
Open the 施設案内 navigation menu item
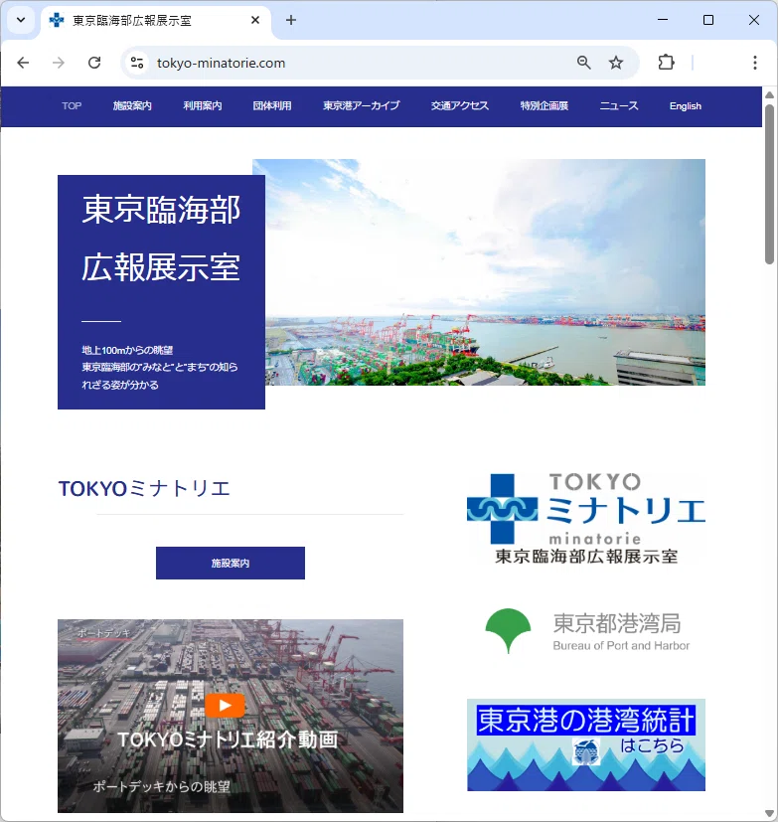pyautogui.click(x=132, y=106)
